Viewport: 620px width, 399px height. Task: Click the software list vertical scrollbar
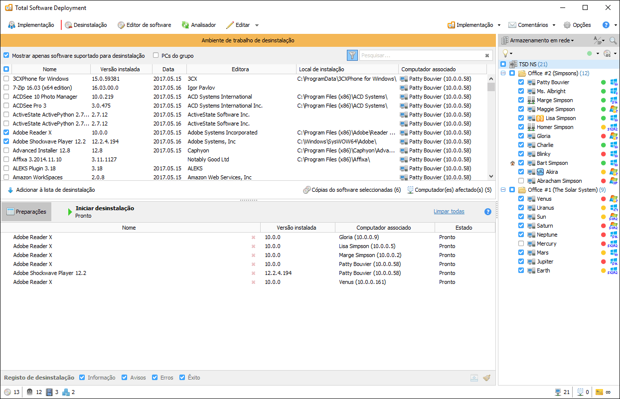tap(491, 130)
